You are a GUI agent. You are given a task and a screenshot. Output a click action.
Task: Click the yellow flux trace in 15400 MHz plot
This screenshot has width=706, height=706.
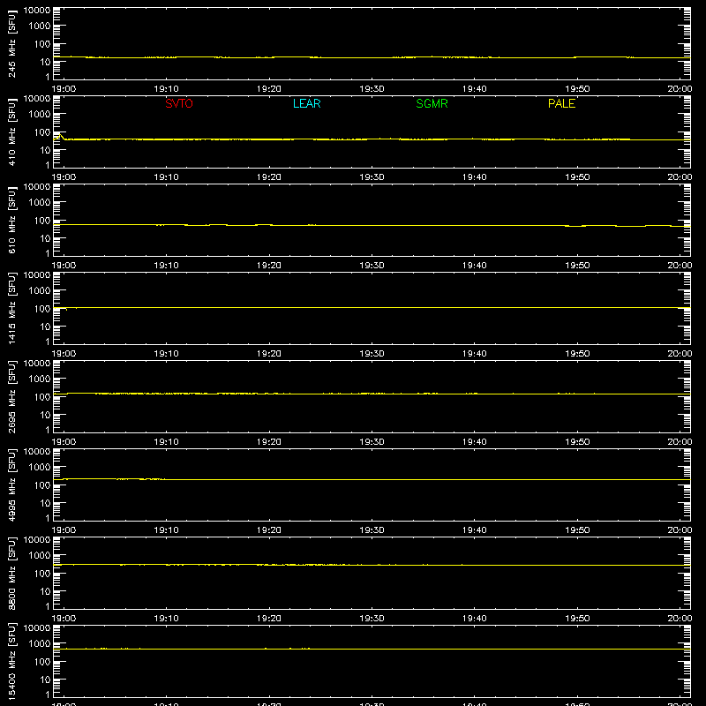point(372,649)
